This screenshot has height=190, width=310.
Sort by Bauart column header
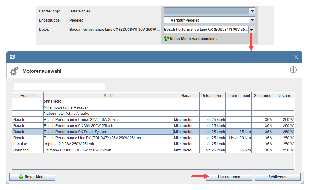tap(187, 96)
